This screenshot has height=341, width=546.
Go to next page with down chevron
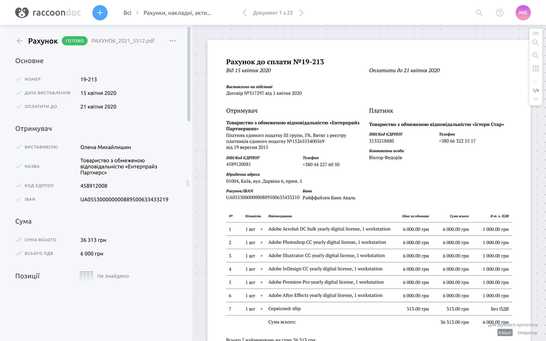click(x=535, y=99)
